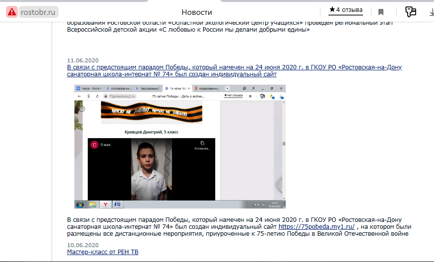Open the site feedback thumbs icon

click(410, 12)
